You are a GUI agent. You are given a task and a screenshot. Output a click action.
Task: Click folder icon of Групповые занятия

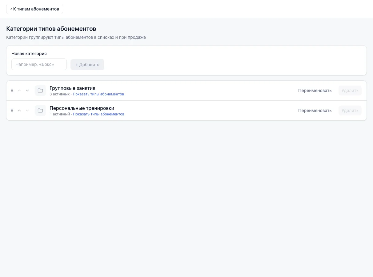coord(40,90)
